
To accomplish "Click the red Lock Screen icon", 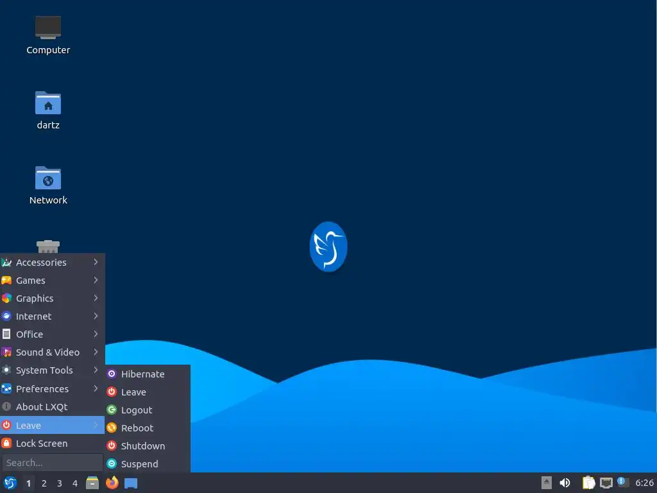I will coord(6,443).
